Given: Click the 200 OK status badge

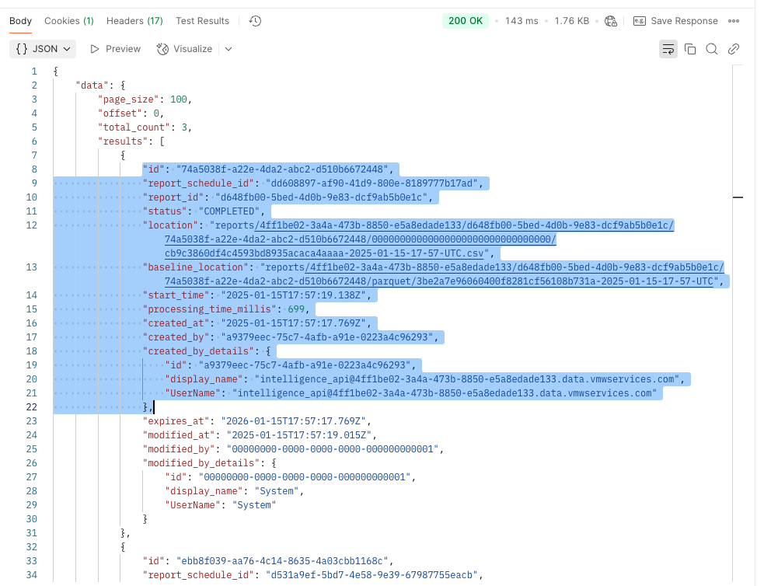Looking at the screenshot, I should (465, 21).
